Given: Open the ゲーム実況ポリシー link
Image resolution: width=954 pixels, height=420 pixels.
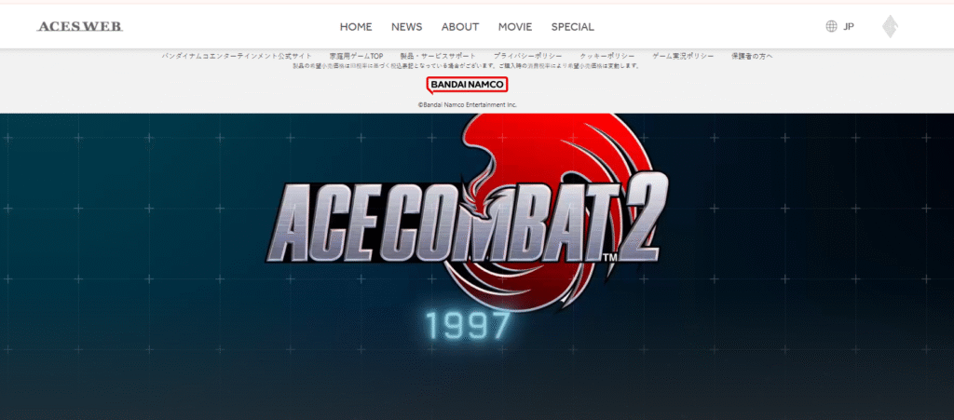Looking at the screenshot, I should point(683,56).
